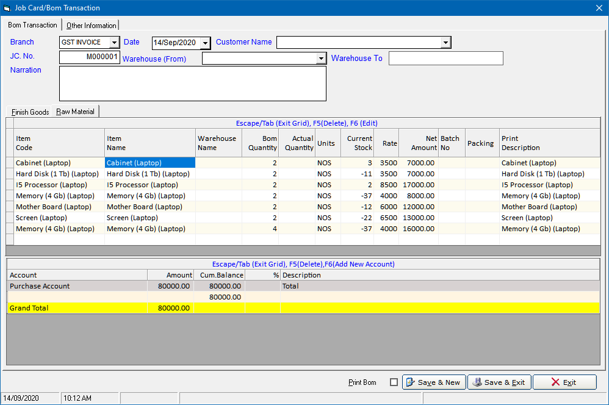Select the Purchase Account row
The height and width of the screenshot is (405, 609).
77,286
